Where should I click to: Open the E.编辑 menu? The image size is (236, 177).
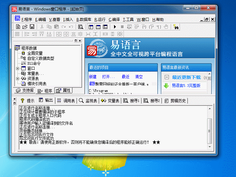[41, 20]
